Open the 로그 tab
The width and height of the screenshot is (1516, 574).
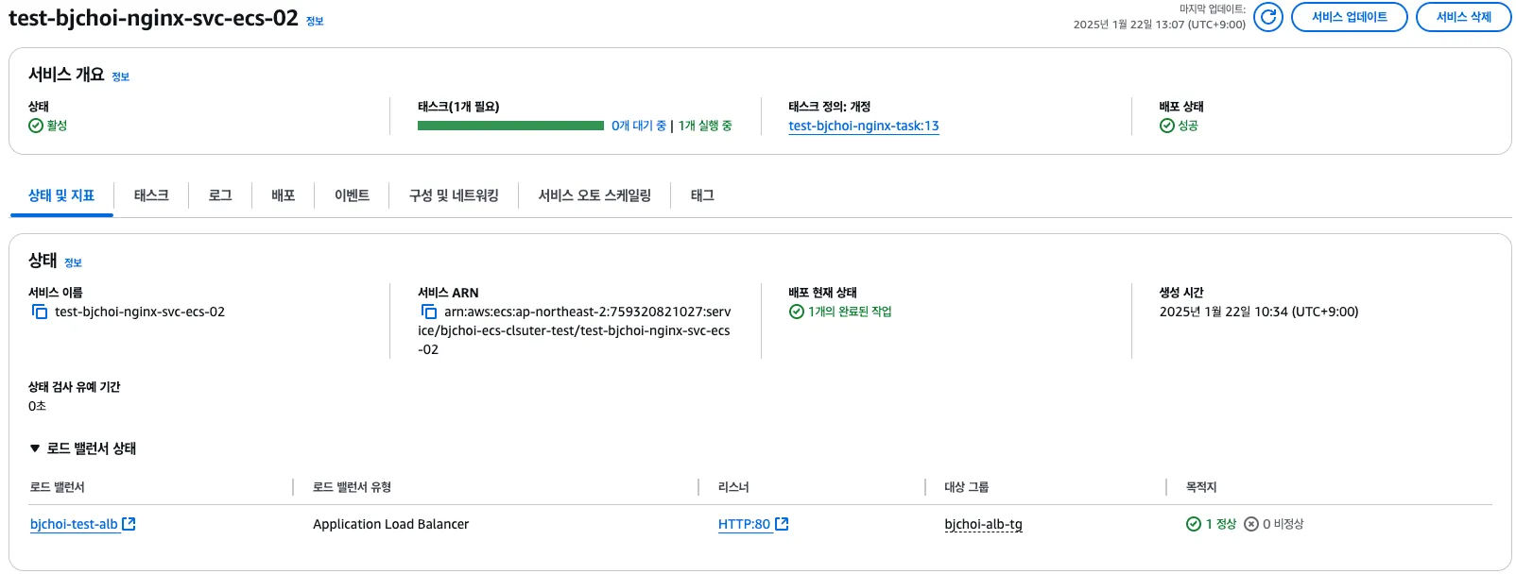click(220, 195)
